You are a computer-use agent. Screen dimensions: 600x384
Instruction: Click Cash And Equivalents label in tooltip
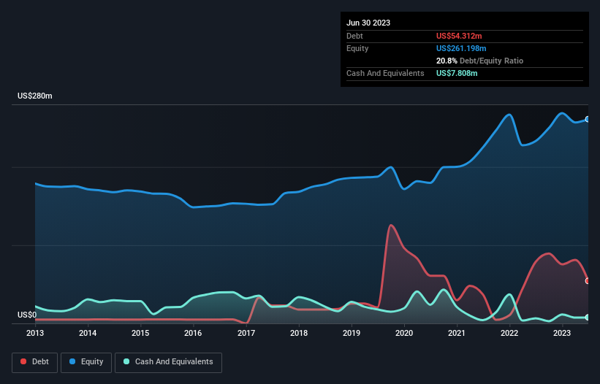[x=385, y=73]
